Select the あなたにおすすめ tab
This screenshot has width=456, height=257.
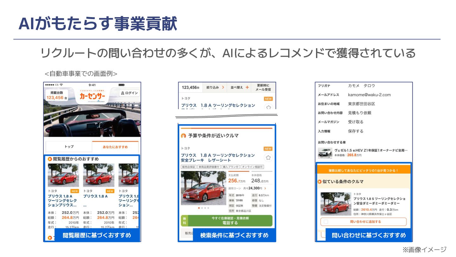[115, 147]
